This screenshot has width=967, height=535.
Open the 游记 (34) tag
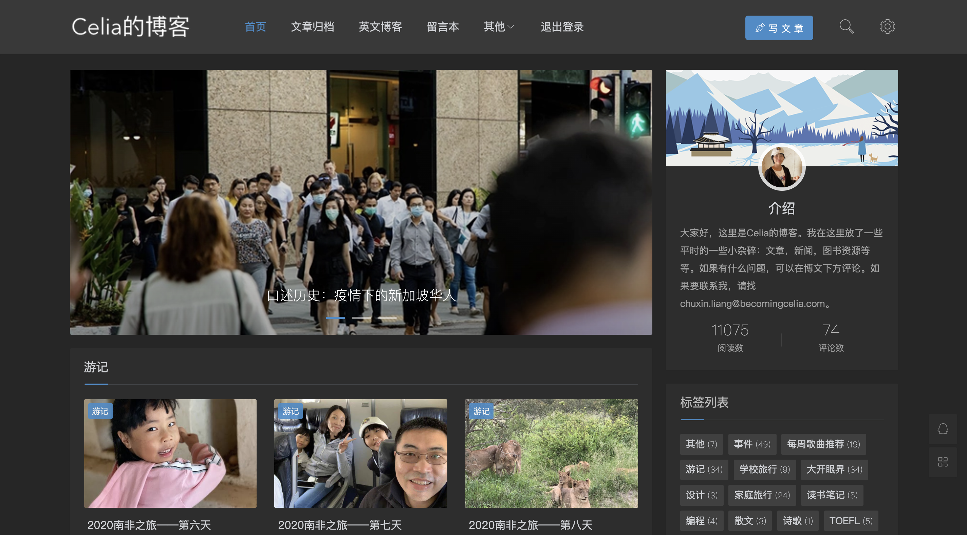point(704,469)
